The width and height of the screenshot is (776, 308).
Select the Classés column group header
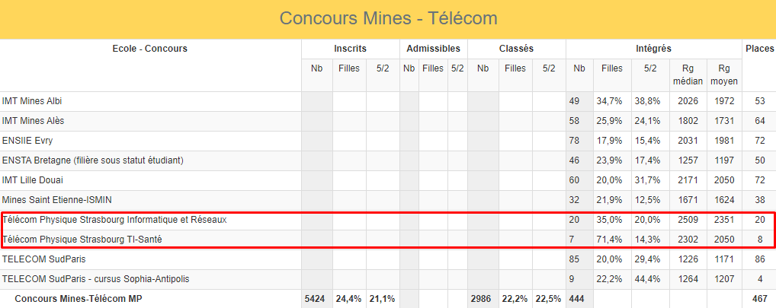pos(516,49)
